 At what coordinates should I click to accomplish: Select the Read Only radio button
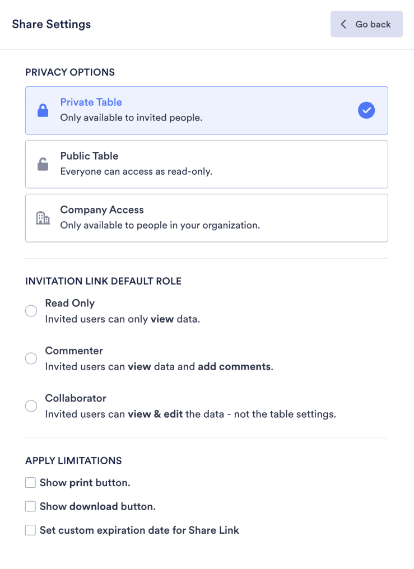click(31, 311)
